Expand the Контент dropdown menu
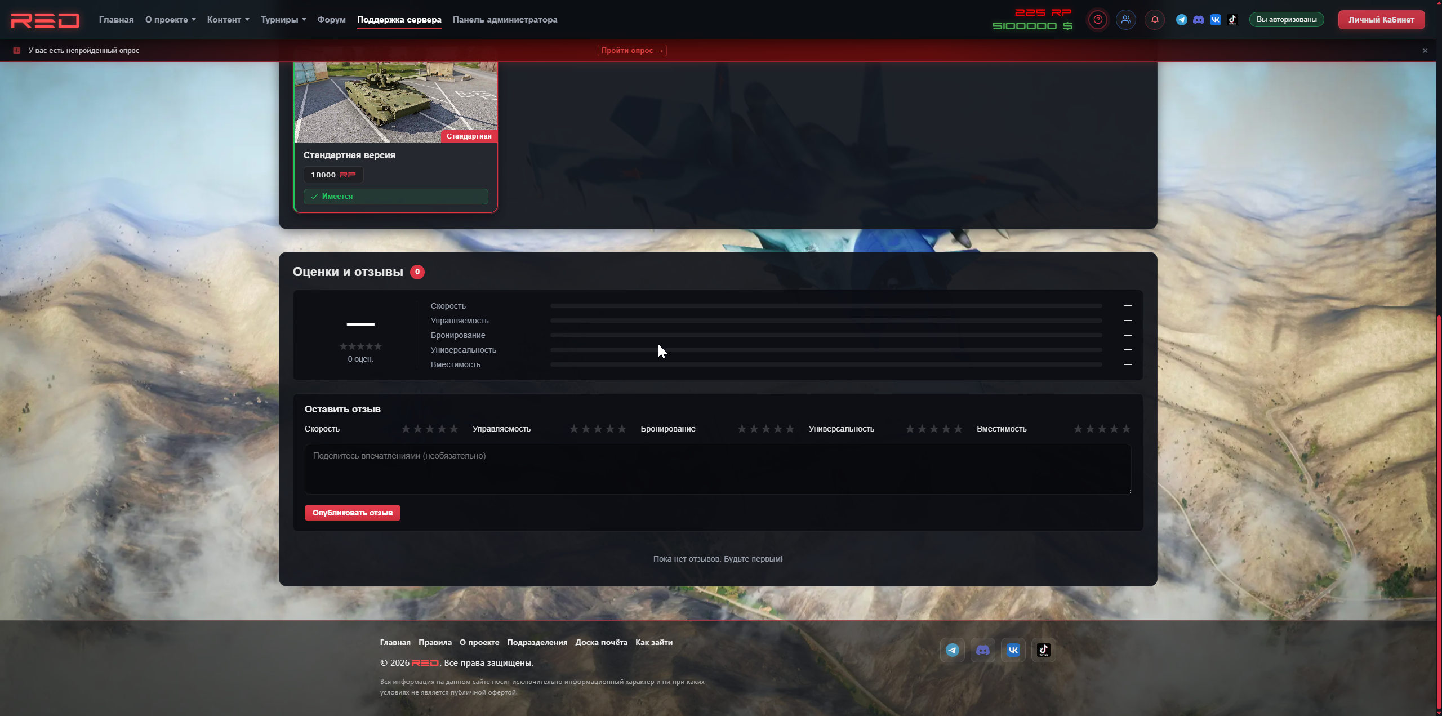The image size is (1442, 716). coord(228,20)
